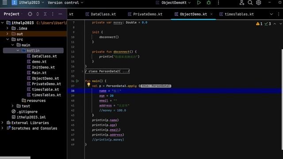This screenshot has width=283, height=159.
Task: Collapse the ithelp2023 root node
Action: [3, 23]
